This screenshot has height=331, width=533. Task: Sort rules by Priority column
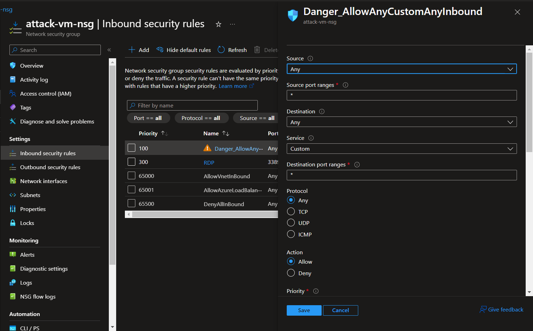pos(153,134)
